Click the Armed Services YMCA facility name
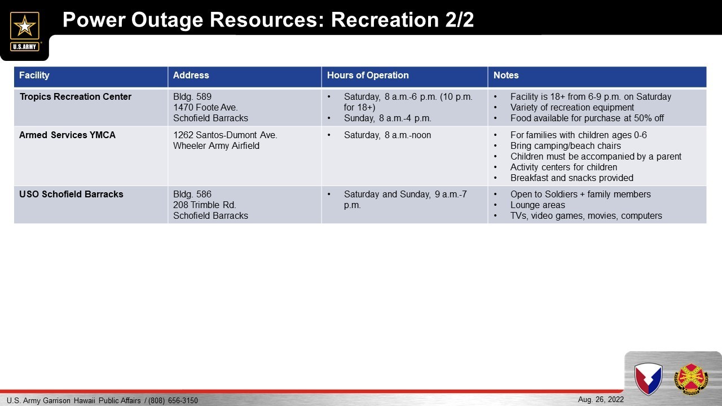 (67, 135)
